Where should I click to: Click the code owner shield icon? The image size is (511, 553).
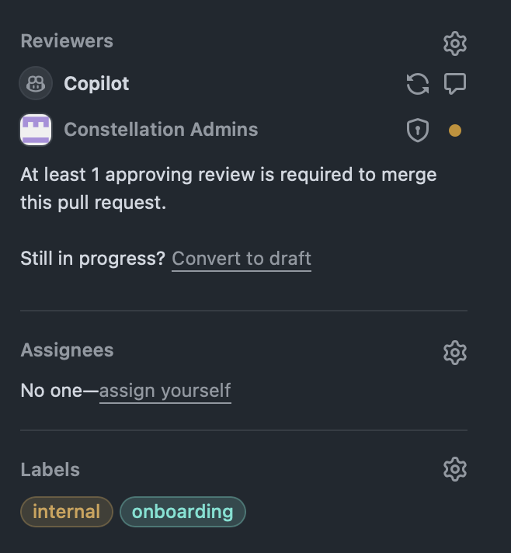[418, 130]
